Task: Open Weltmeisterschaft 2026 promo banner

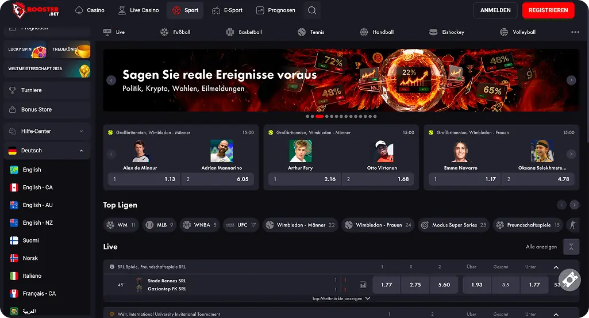Action: click(x=47, y=69)
